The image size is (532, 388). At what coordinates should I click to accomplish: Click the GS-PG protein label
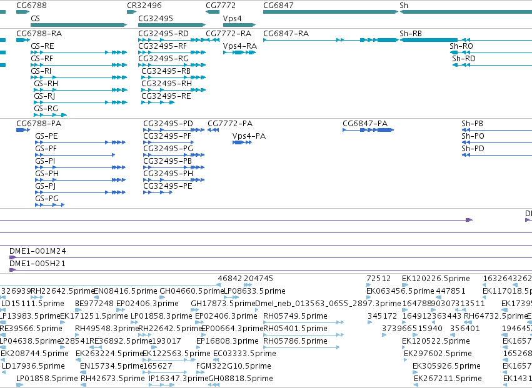pos(47,199)
